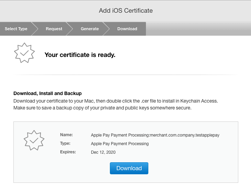Click the instruction line about Keychain Access

click(x=116, y=101)
